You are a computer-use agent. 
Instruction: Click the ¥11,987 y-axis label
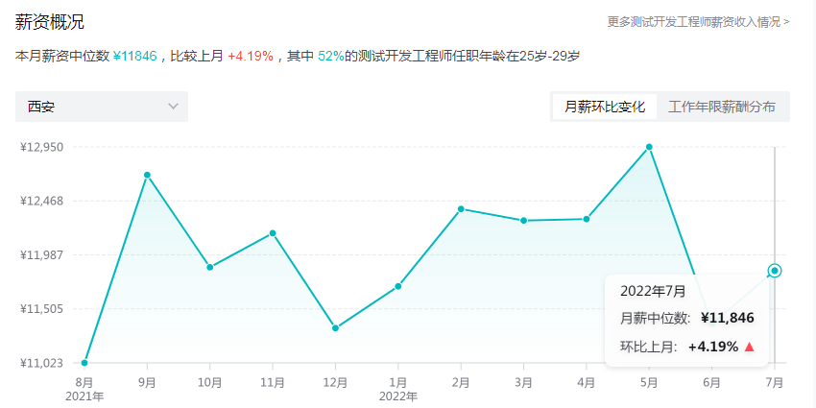point(41,255)
